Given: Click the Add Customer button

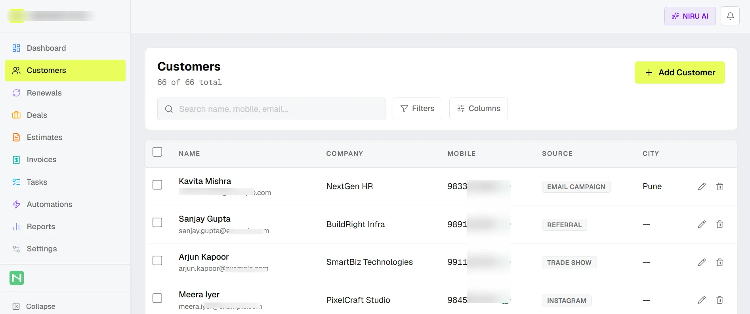Looking at the screenshot, I should [680, 73].
